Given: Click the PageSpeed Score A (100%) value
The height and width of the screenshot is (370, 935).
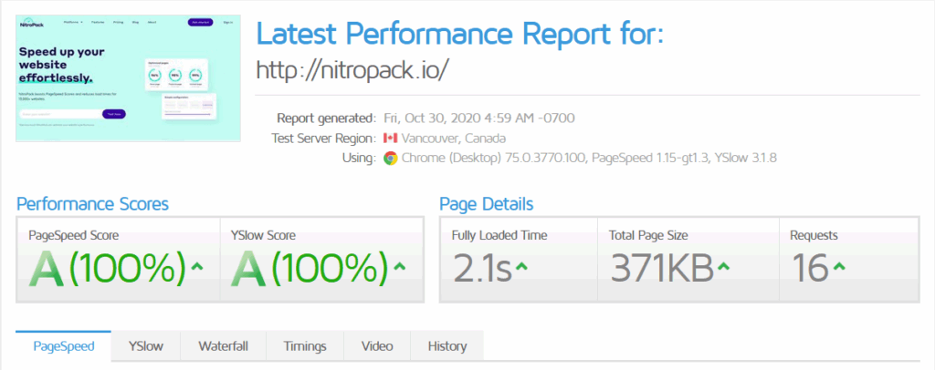Looking at the screenshot, I should coord(108,266).
